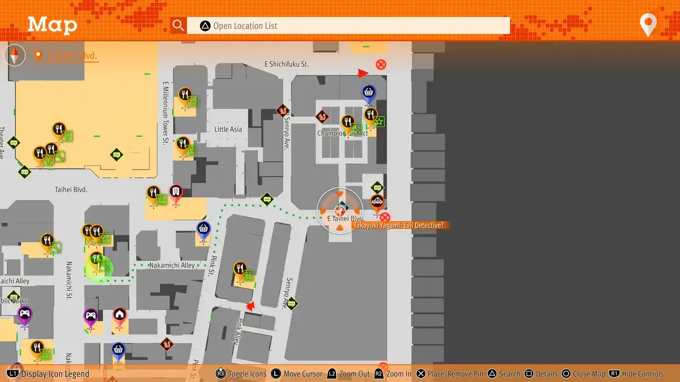Click the white location pin in header
Viewport: 680px width, 382px height.
[648, 25]
